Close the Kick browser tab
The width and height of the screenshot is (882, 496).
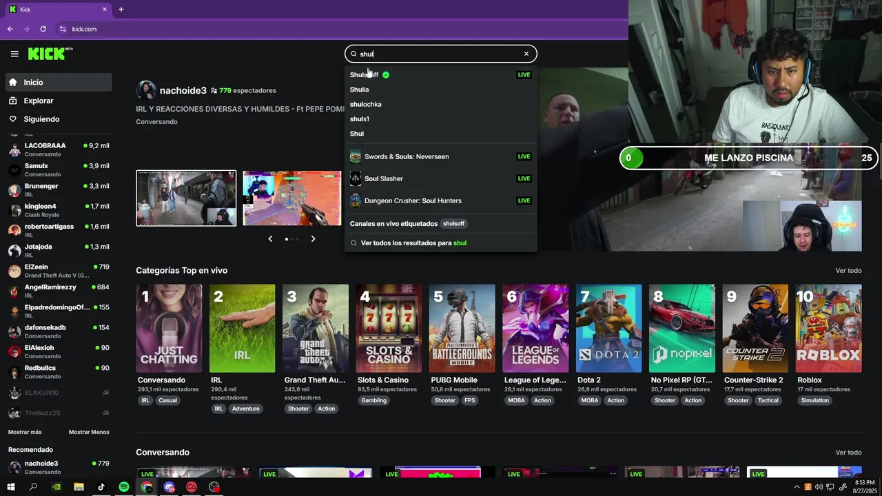pyautogui.click(x=105, y=9)
